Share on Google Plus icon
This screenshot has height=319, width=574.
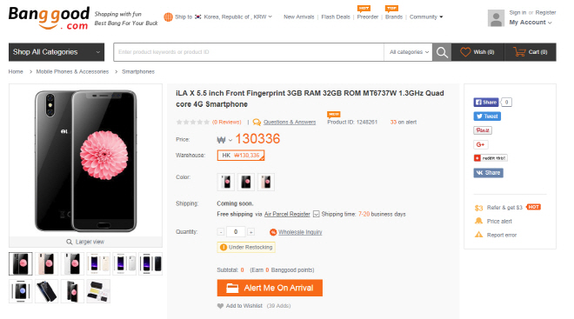tap(481, 144)
